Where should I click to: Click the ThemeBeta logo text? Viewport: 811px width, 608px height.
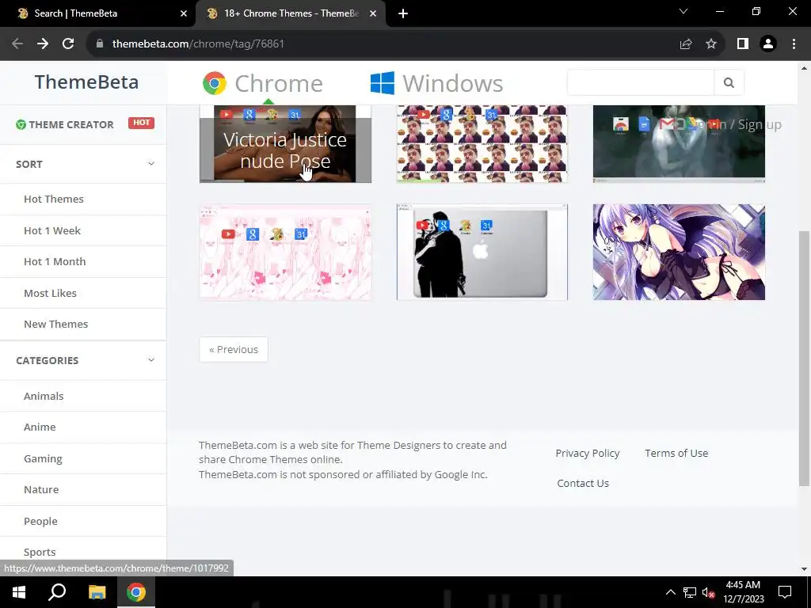tap(86, 82)
